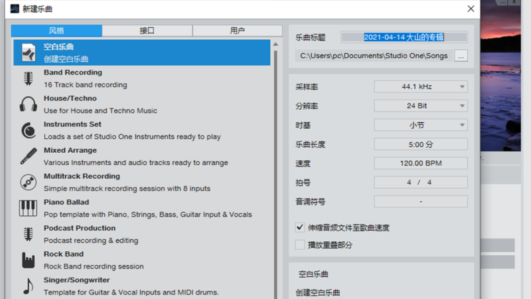The image size is (531, 299).
Task: Open the 时基 小节 dropdown
Action: (x=421, y=126)
